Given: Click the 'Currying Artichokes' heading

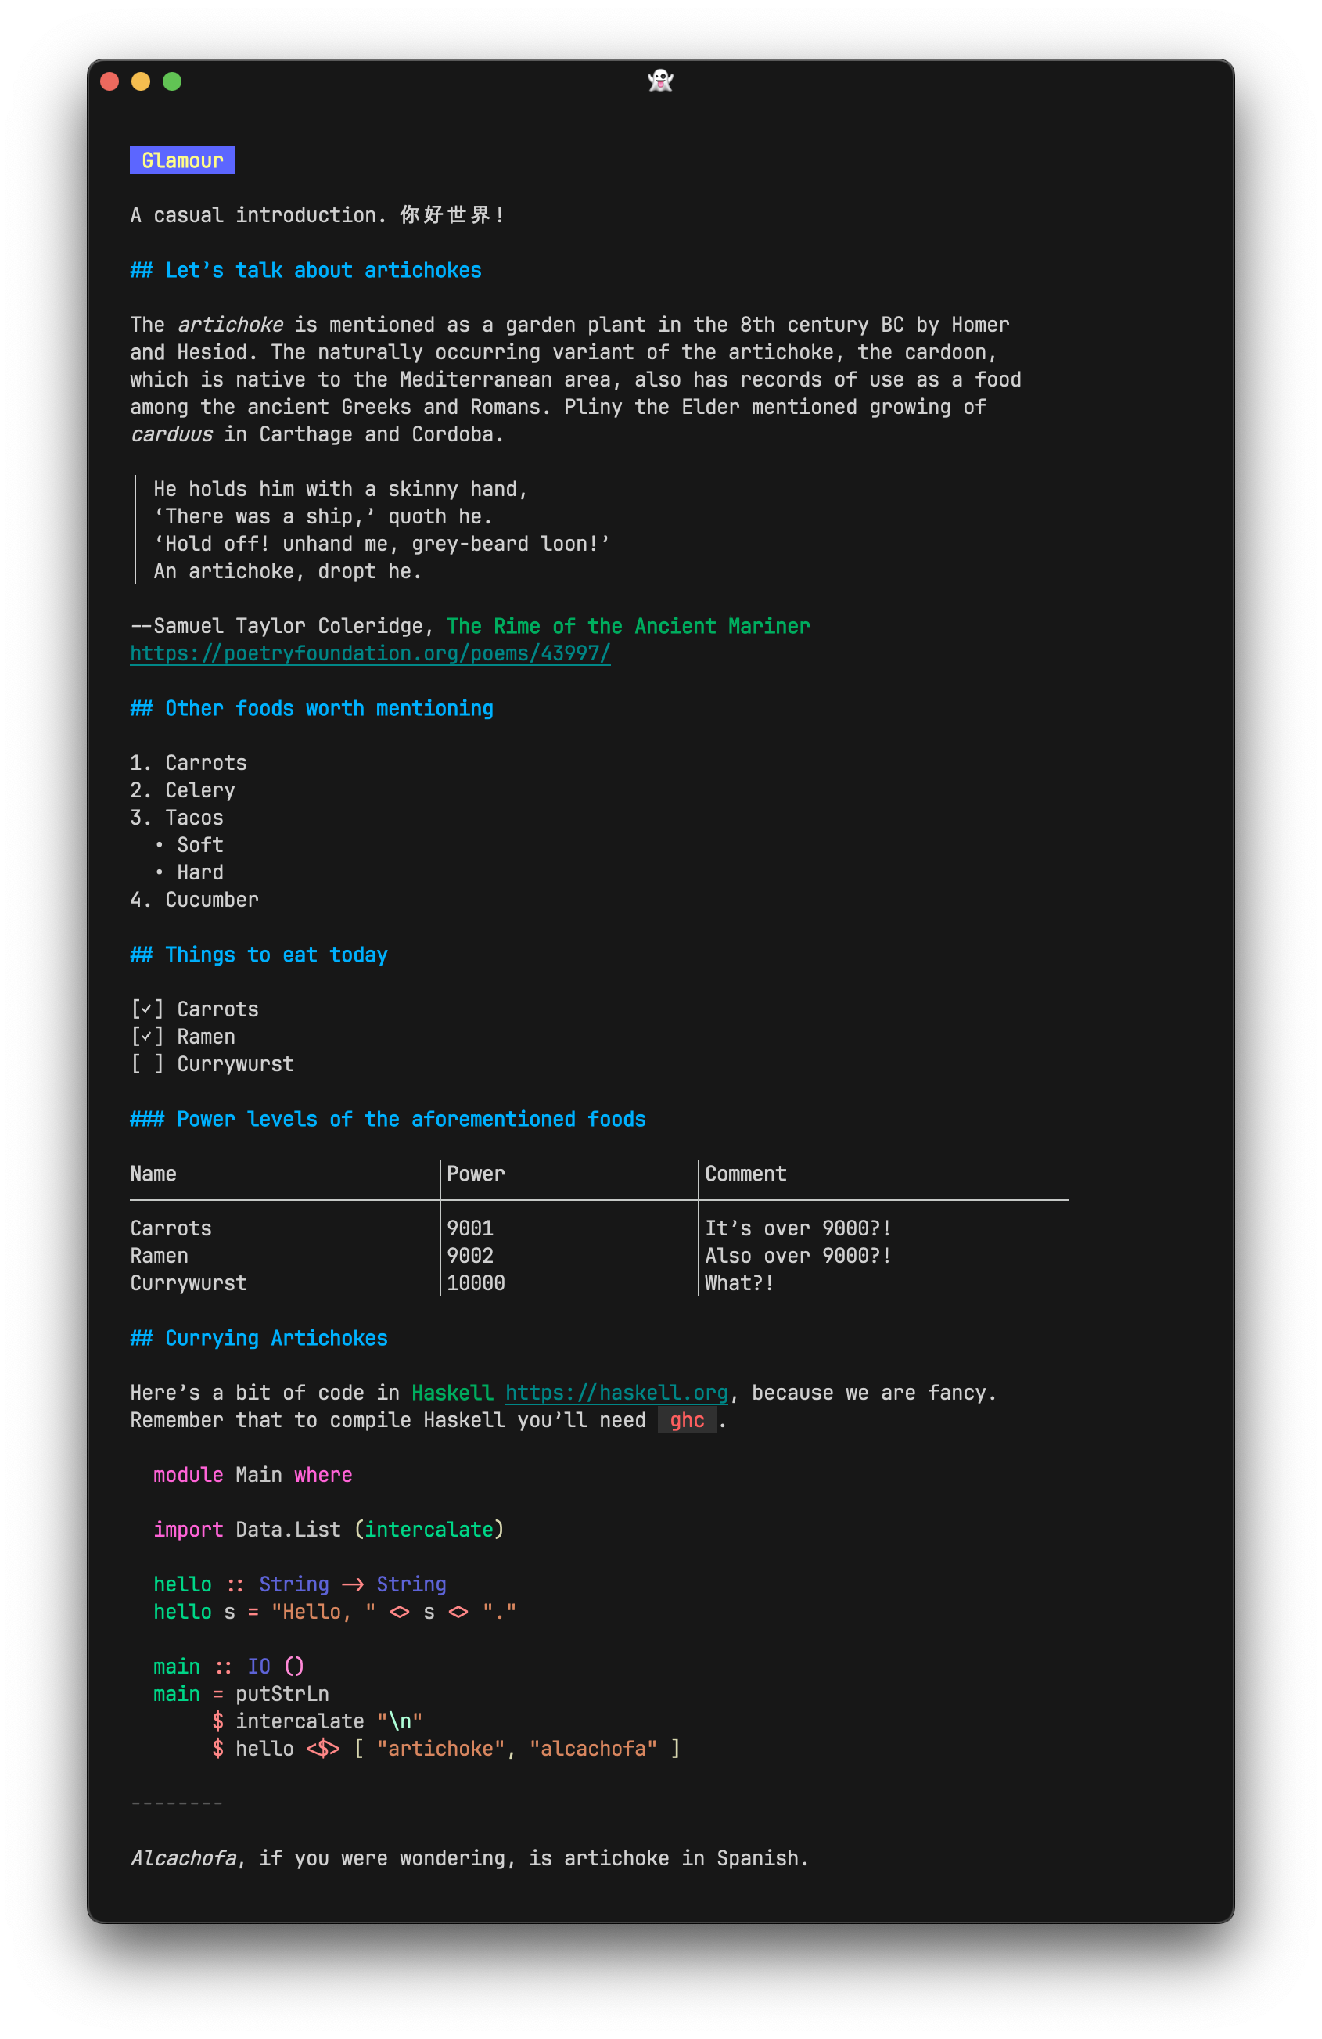Looking at the screenshot, I should tap(259, 1338).
